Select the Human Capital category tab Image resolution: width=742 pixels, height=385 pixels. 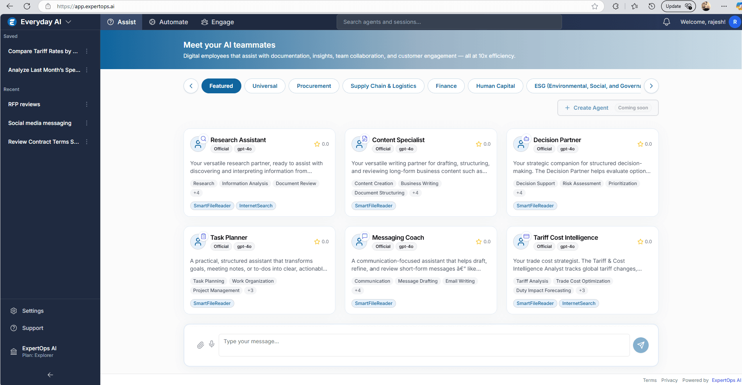(496, 86)
